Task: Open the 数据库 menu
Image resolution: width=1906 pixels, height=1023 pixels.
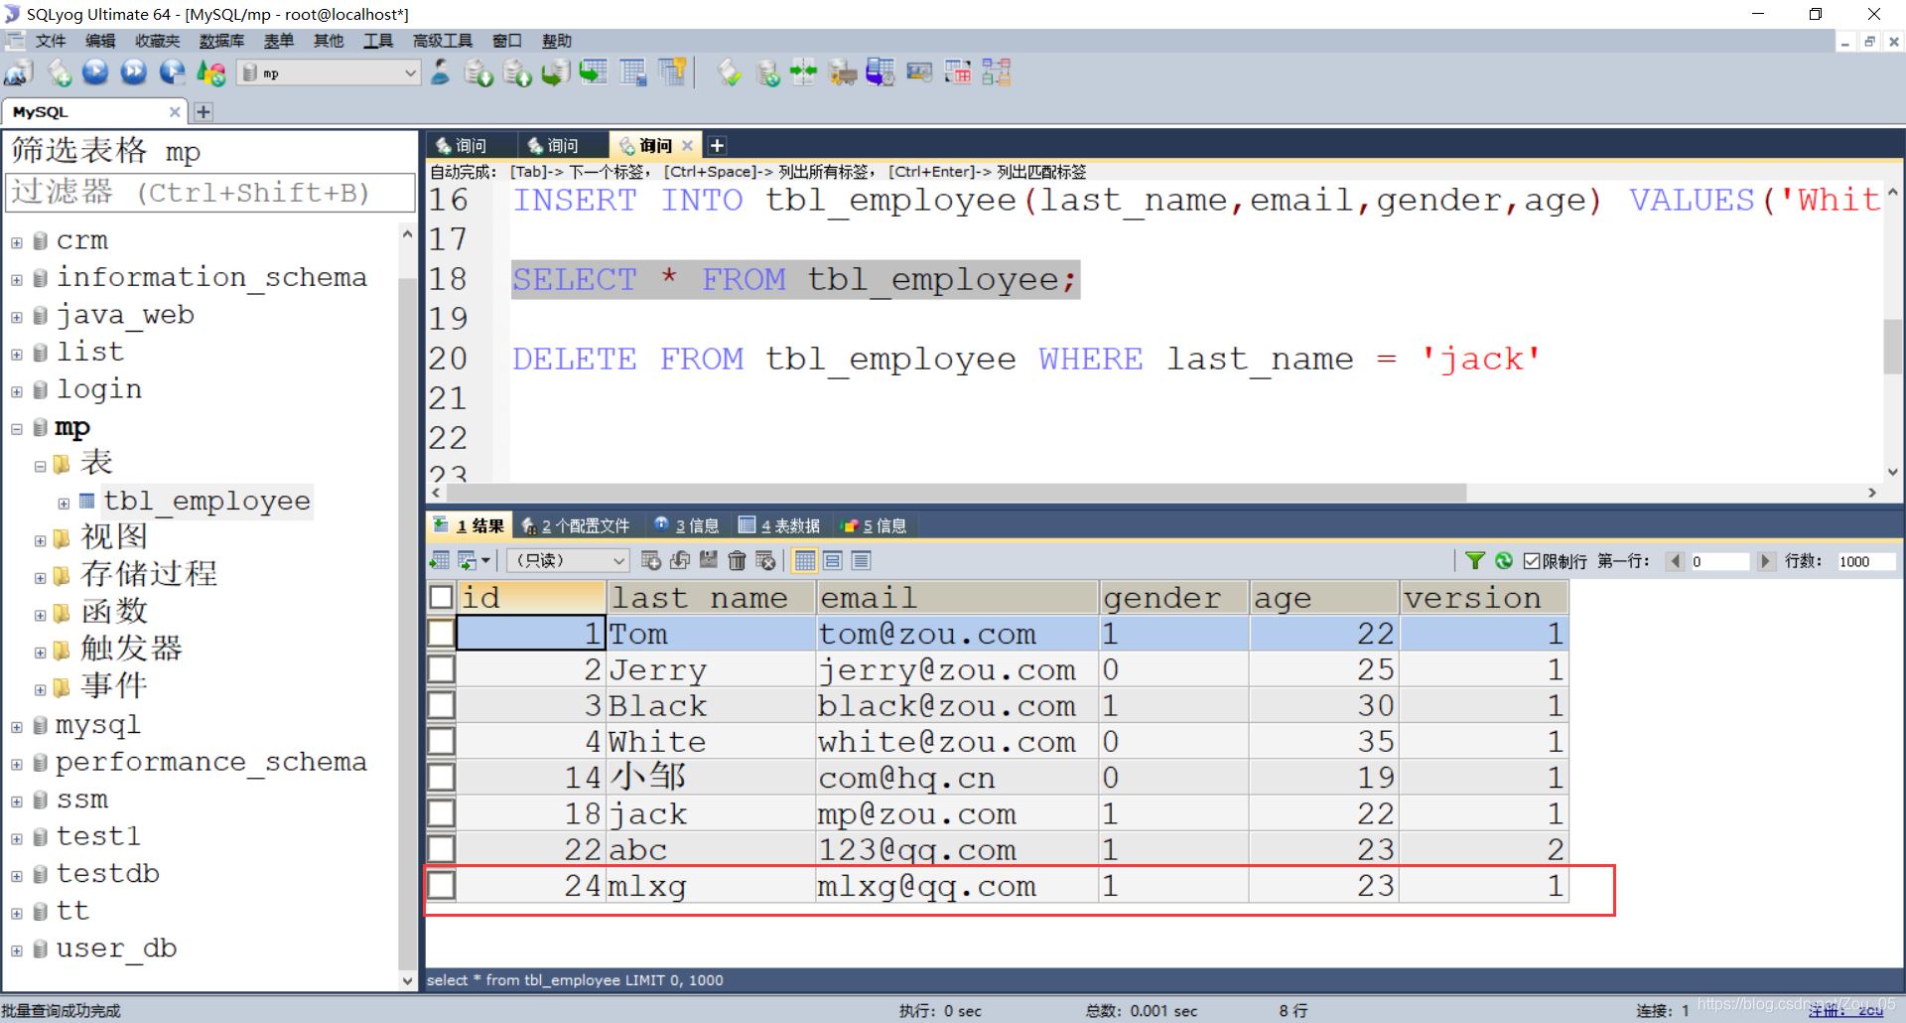Action: (220, 41)
